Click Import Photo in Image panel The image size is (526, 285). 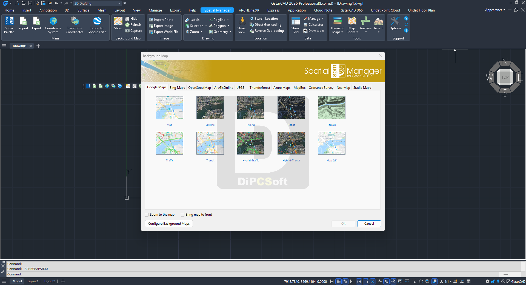pos(161,20)
